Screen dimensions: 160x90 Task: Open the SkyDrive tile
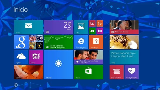pos(21,57)
